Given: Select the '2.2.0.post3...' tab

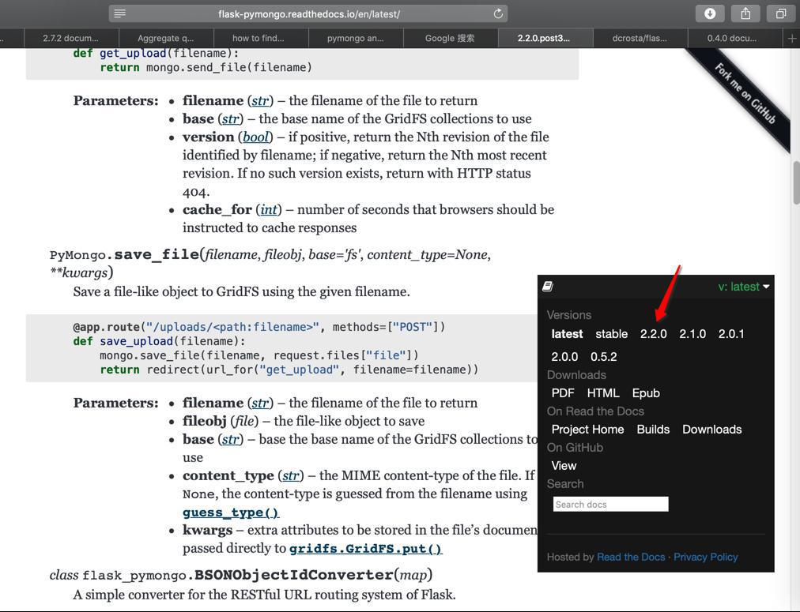Looking at the screenshot, I should tap(544, 38).
